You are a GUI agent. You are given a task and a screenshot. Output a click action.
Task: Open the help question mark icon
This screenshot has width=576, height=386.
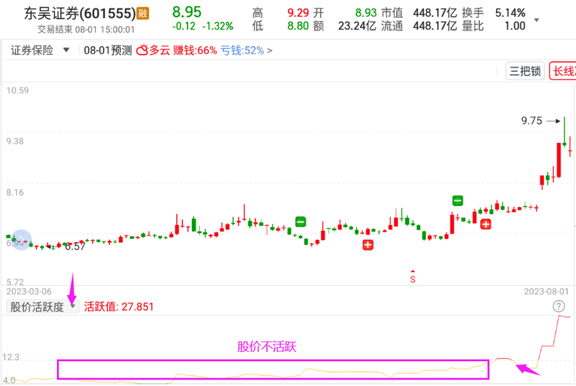[x=558, y=306]
